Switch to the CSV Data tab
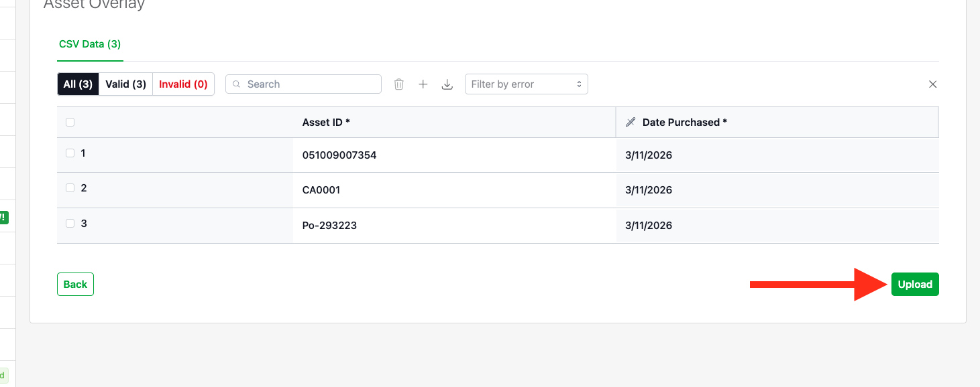 pos(90,44)
